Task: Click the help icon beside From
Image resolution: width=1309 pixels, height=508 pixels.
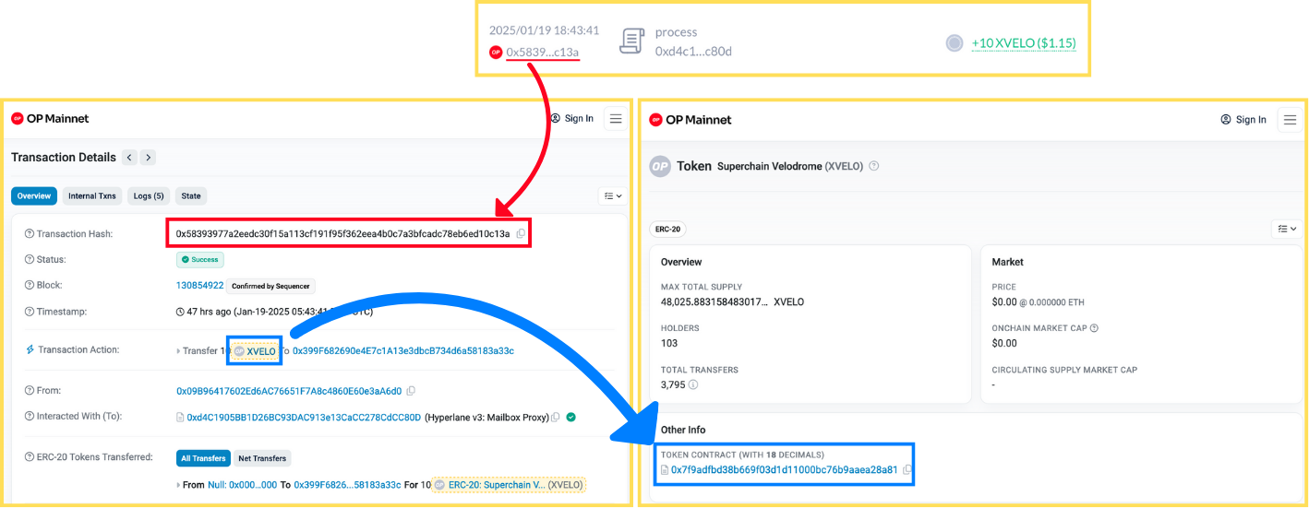Action: tap(29, 391)
